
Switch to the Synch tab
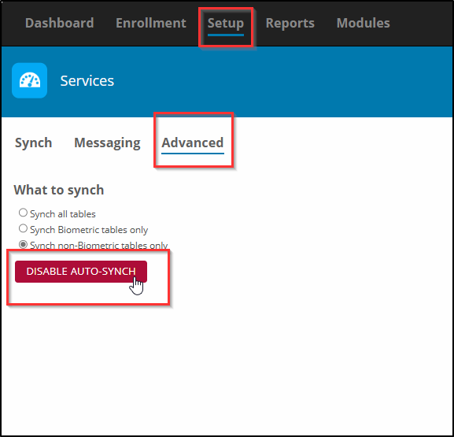[33, 143]
